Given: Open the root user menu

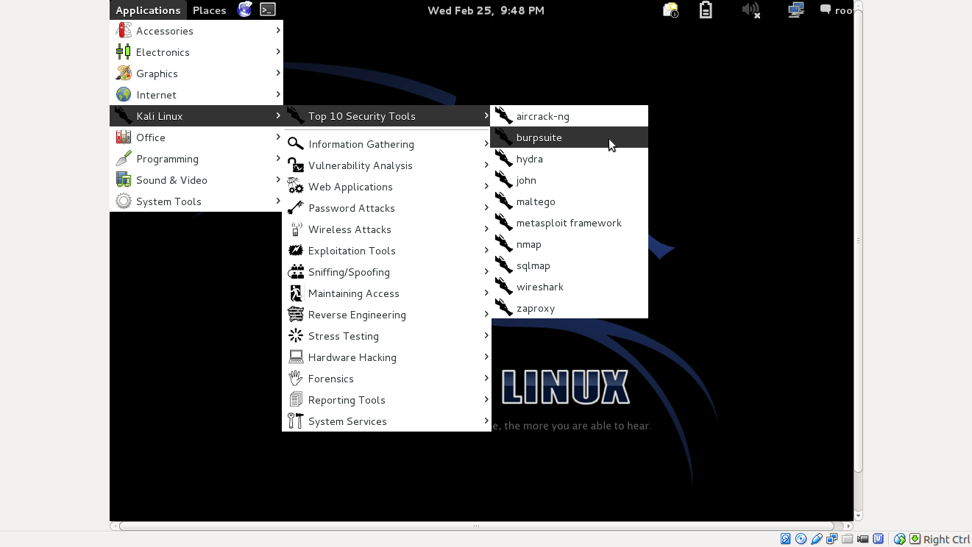Looking at the screenshot, I should pyautogui.click(x=837, y=10).
